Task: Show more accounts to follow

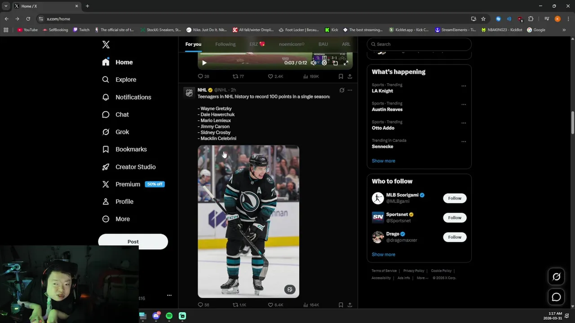Action: point(383,254)
